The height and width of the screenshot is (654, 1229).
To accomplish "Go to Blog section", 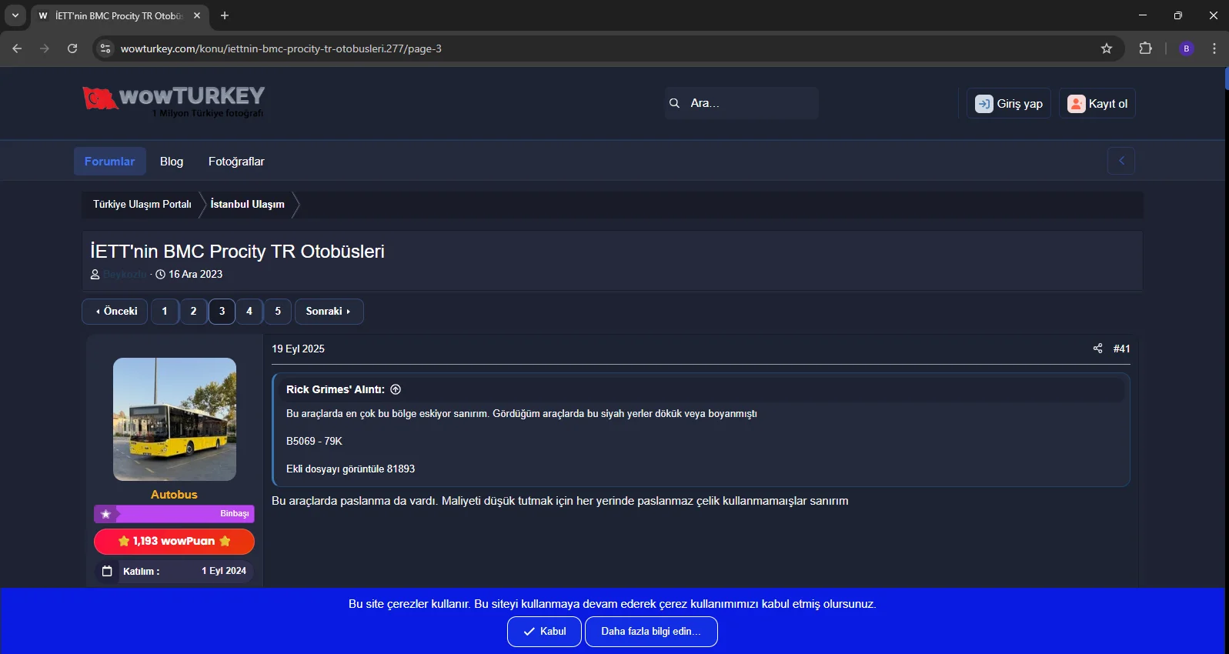I will pos(172,162).
